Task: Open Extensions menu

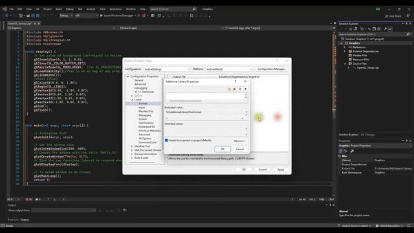Action: pyautogui.click(x=116, y=9)
